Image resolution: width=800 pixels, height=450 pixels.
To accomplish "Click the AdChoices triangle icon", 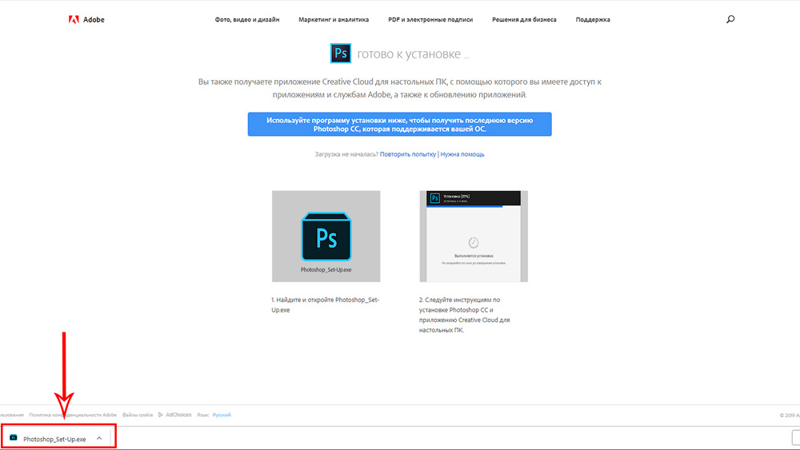I will point(160,415).
